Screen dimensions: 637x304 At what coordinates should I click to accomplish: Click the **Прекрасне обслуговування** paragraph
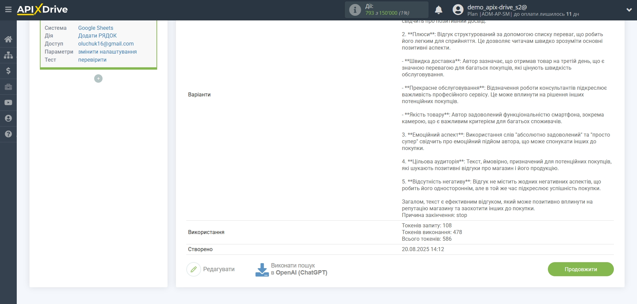(504, 94)
